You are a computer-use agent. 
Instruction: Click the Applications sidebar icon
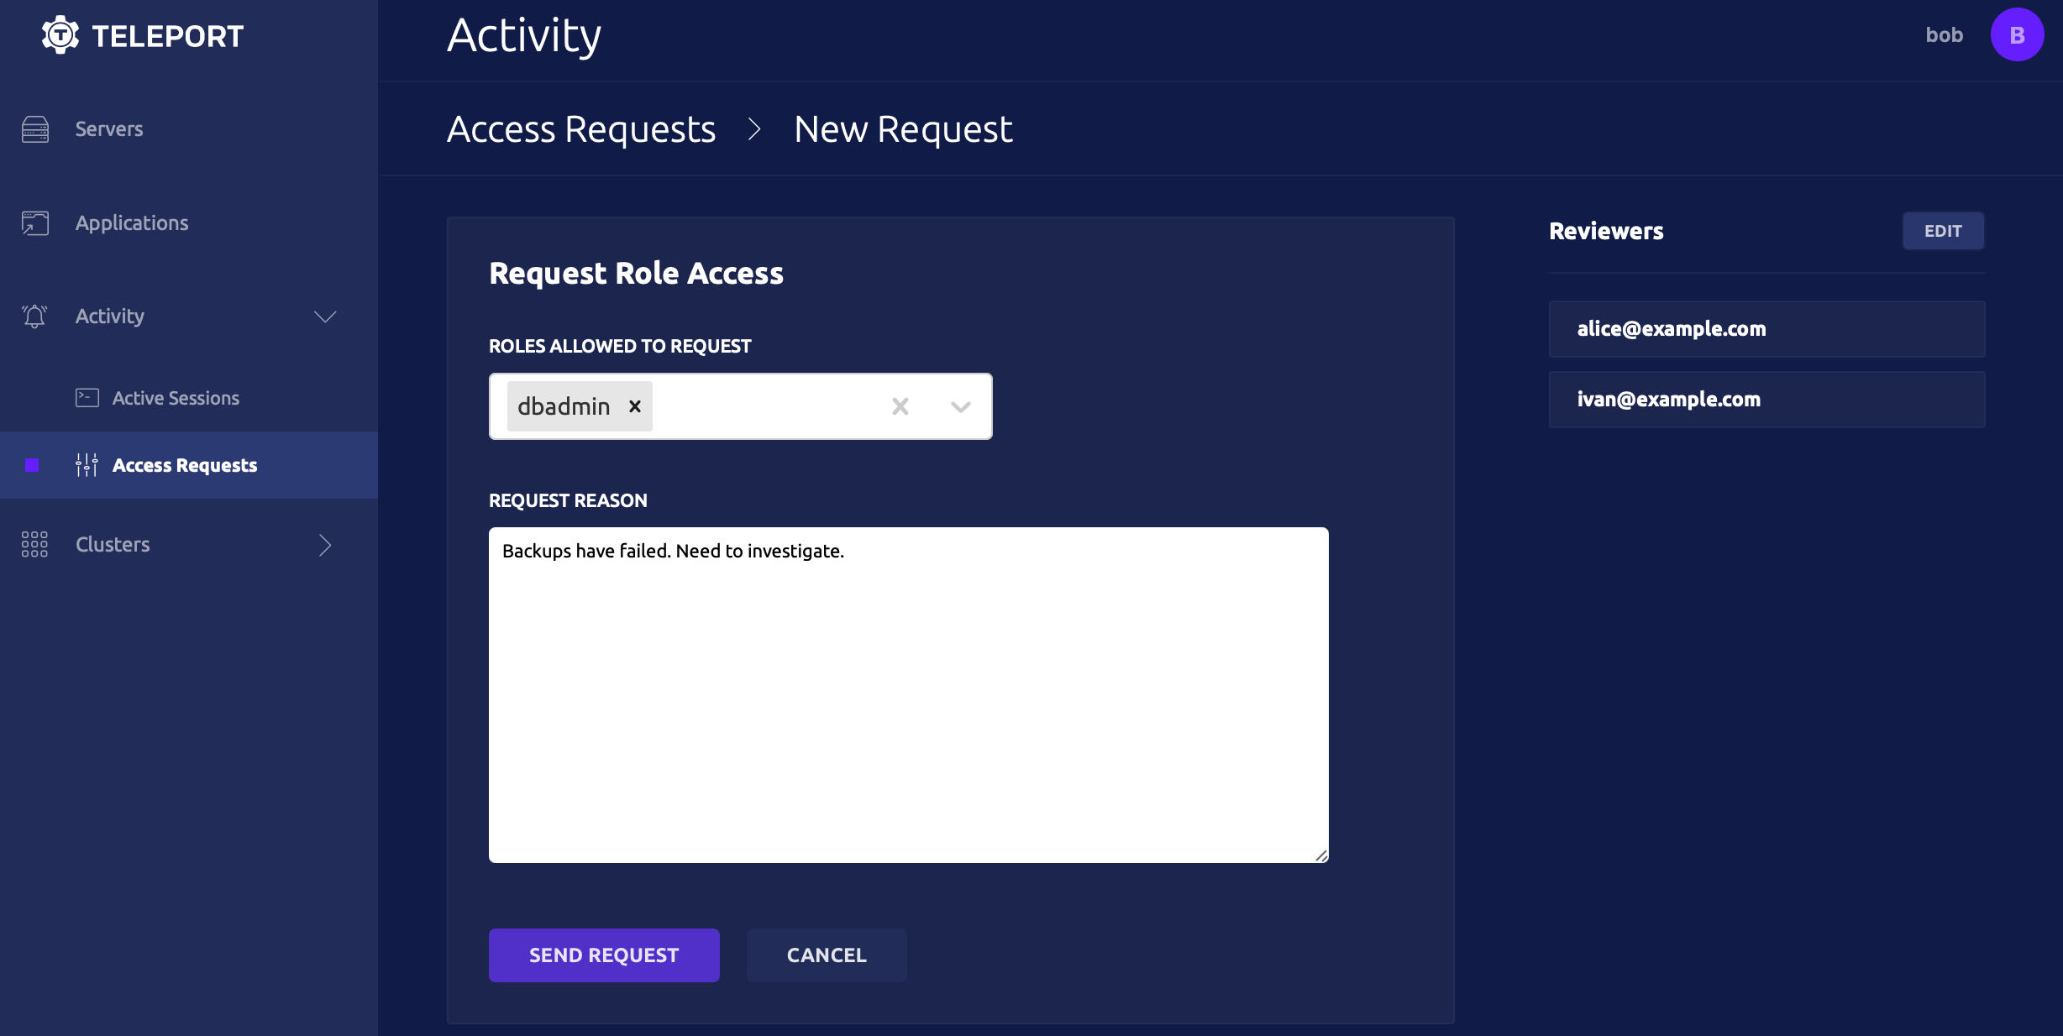tap(34, 222)
